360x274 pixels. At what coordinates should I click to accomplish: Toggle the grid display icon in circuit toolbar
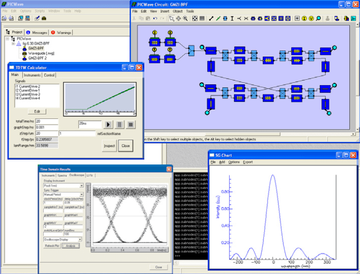pyautogui.click(x=202, y=18)
